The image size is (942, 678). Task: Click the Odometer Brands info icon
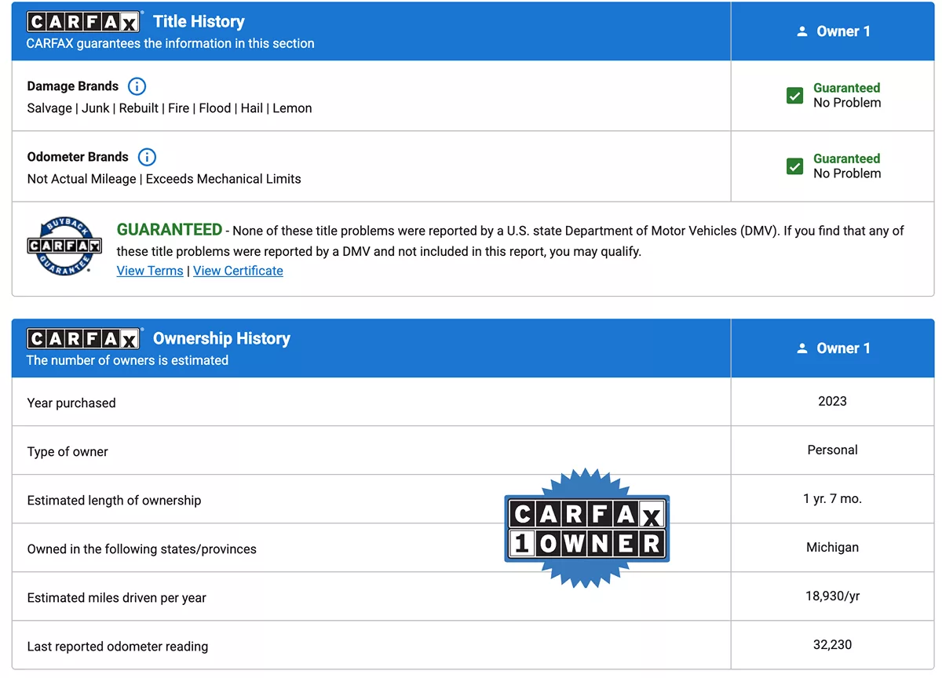pos(147,157)
